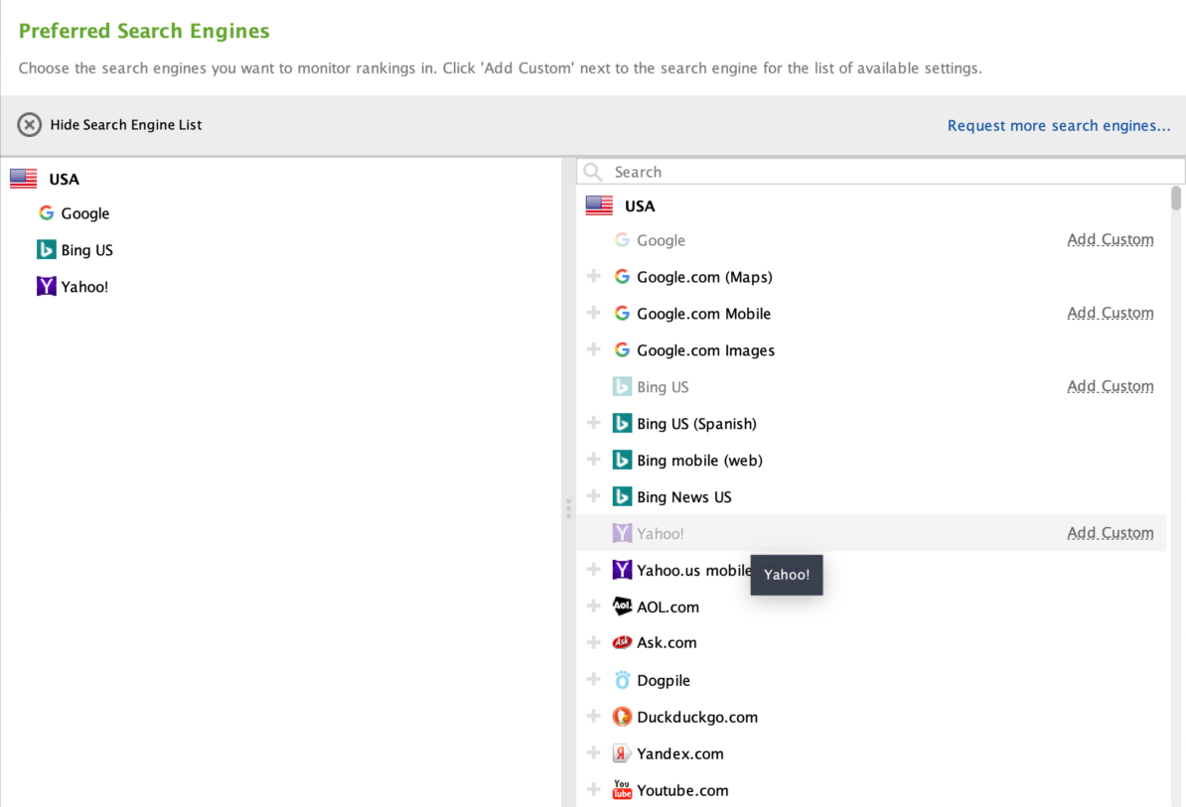Add Bing US (Spanish) with its plus icon
The height and width of the screenshot is (807, 1186).
pos(594,423)
